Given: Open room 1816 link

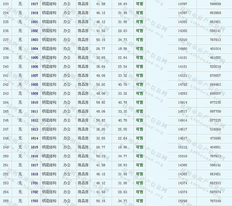Looking at the screenshot, I should [34, 156].
